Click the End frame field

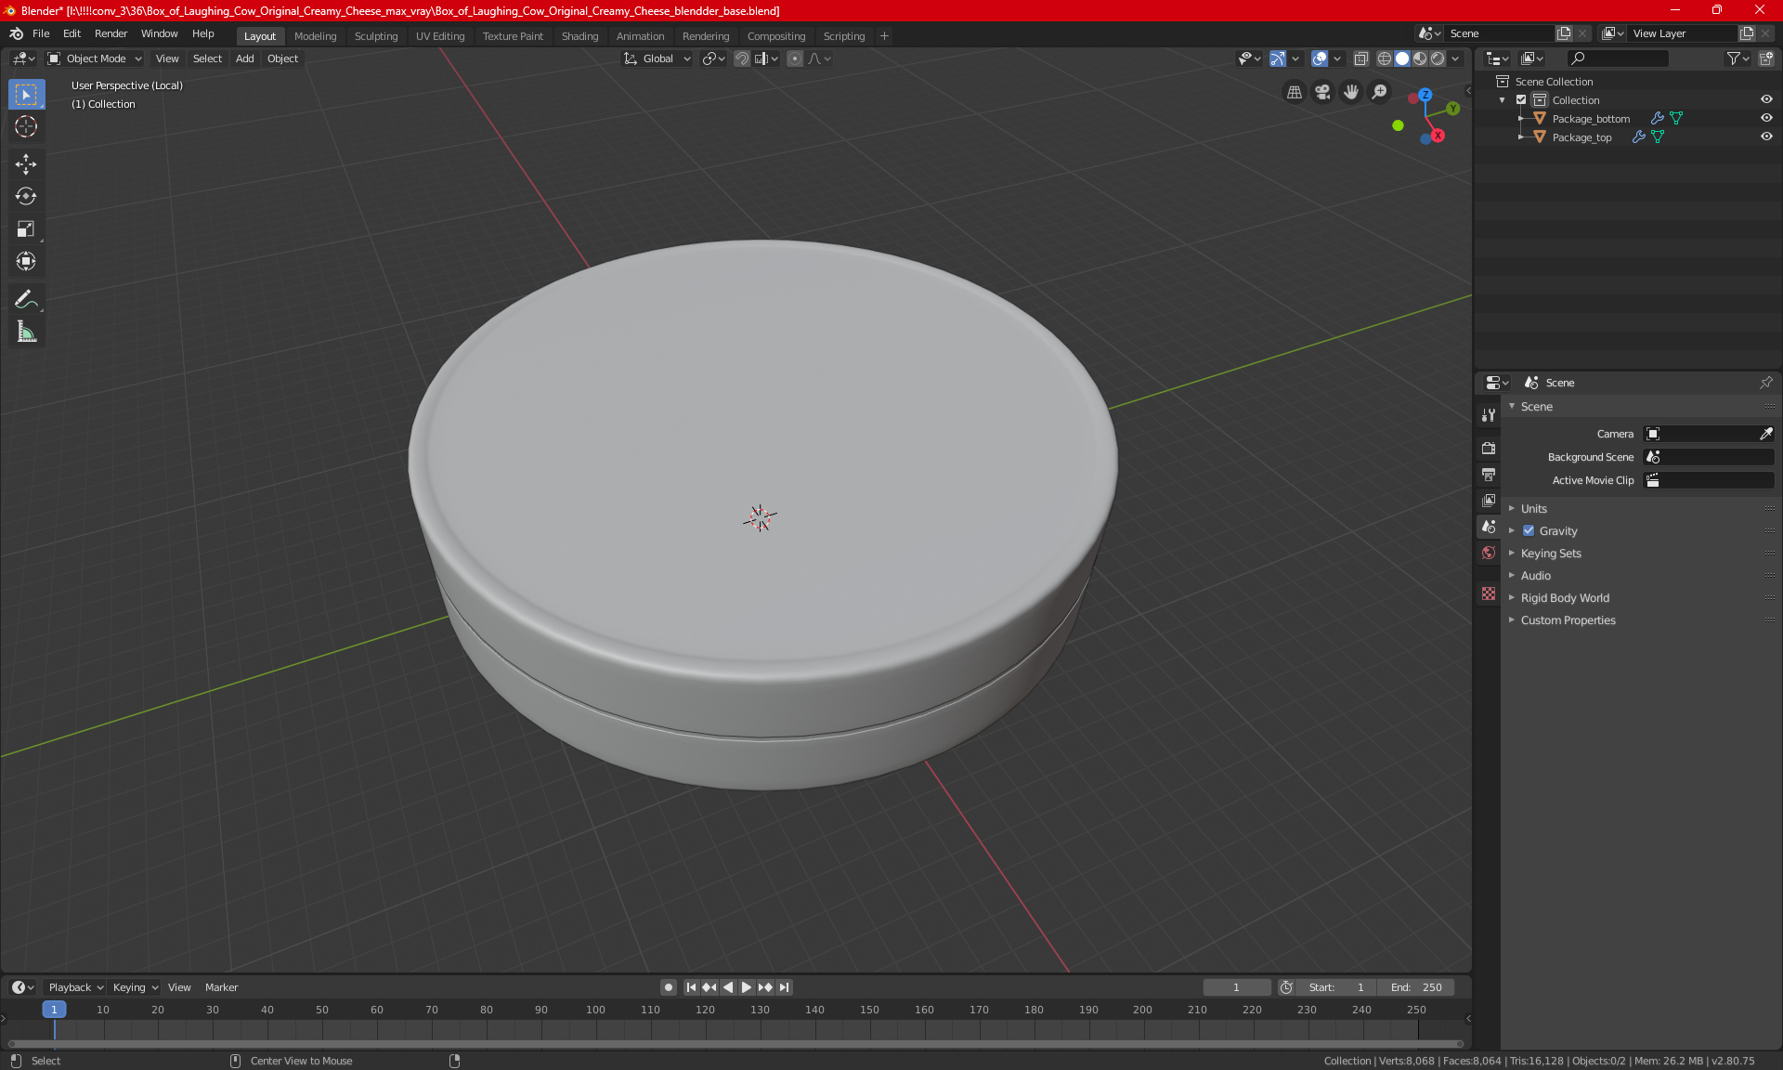[x=1416, y=987]
